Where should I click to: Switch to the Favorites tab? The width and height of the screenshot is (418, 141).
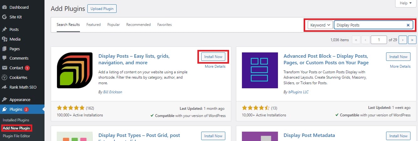pos(165,25)
